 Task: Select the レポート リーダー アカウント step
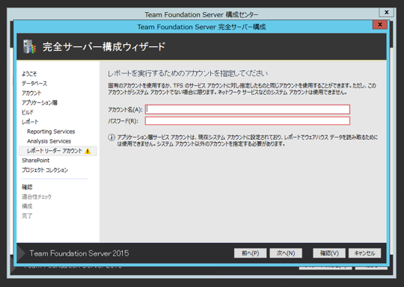(x=58, y=151)
